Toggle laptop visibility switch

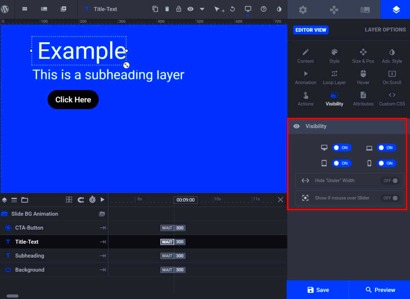(x=386, y=148)
